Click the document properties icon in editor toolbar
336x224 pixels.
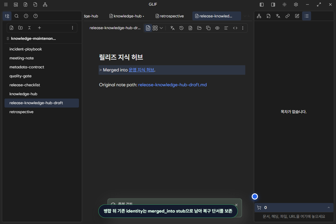[190, 28]
